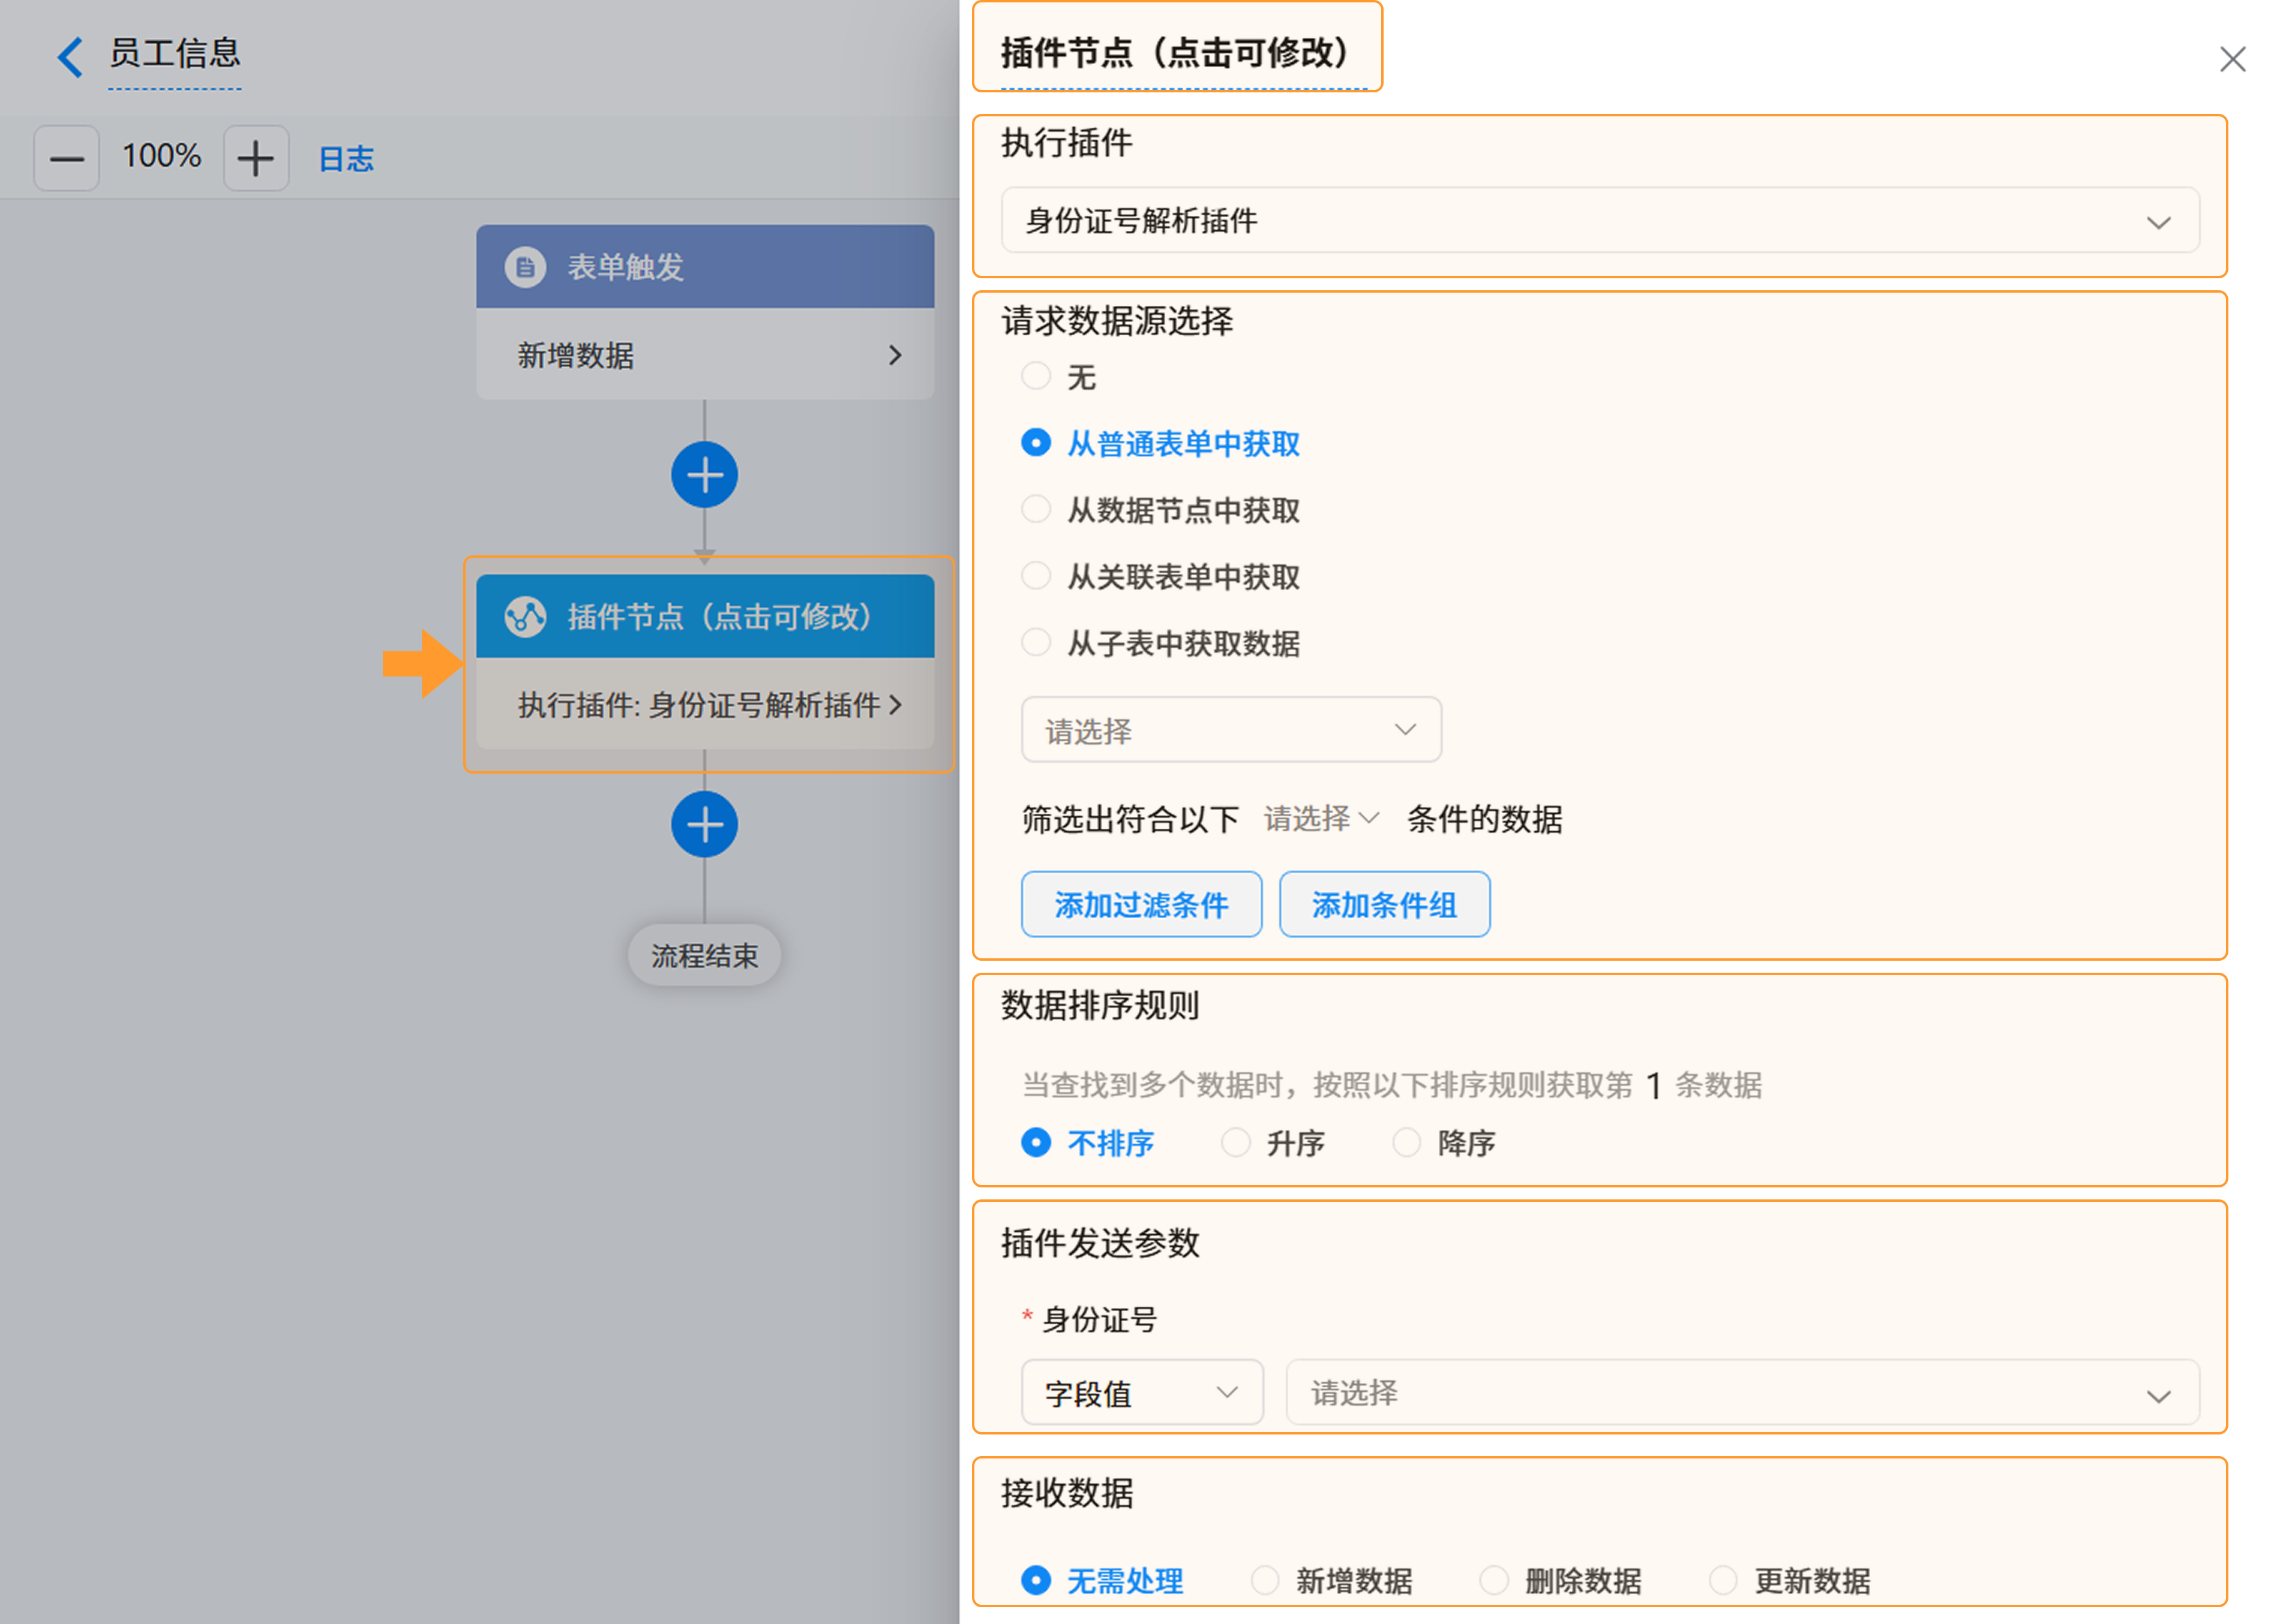Click the 流程结束 end node
The height and width of the screenshot is (1624, 2286).
(x=704, y=955)
